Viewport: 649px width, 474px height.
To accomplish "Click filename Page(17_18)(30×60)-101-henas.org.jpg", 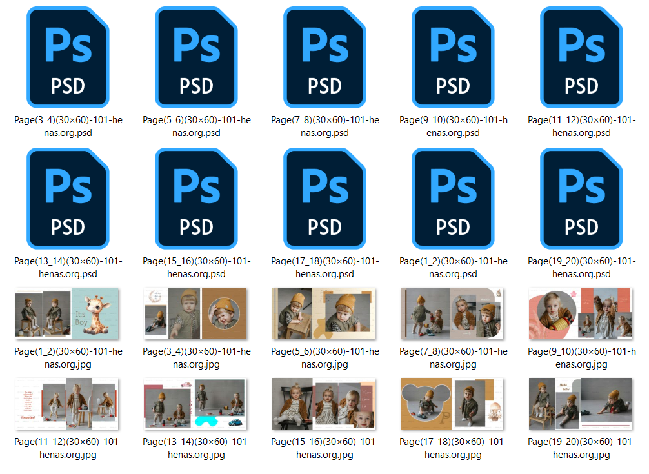I will click(x=454, y=448).
